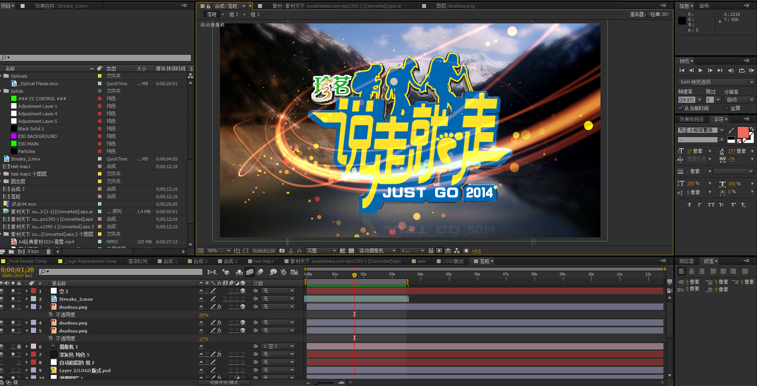Step to next frame in preview panel

(x=710, y=71)
